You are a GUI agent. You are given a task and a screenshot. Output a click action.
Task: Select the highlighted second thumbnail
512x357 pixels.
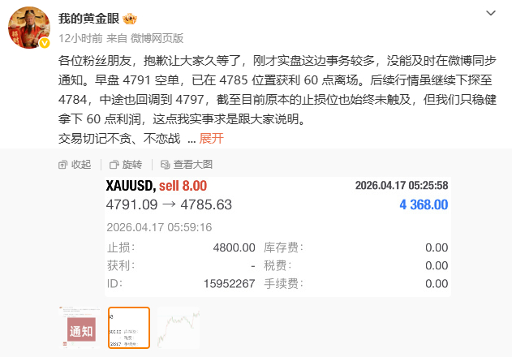(129, 328)
